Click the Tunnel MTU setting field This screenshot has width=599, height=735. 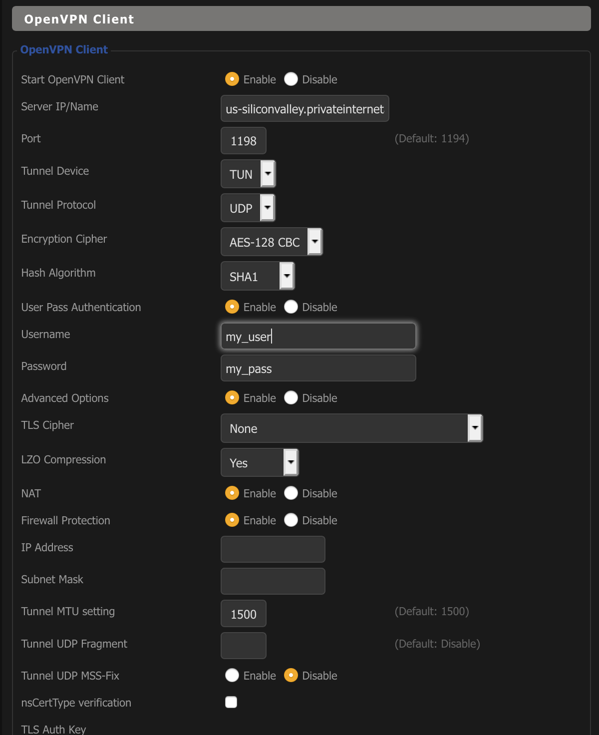(243, 614)
